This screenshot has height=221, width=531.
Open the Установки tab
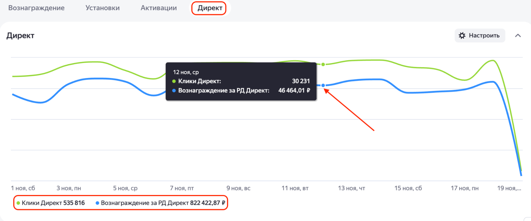click(103, 8)
